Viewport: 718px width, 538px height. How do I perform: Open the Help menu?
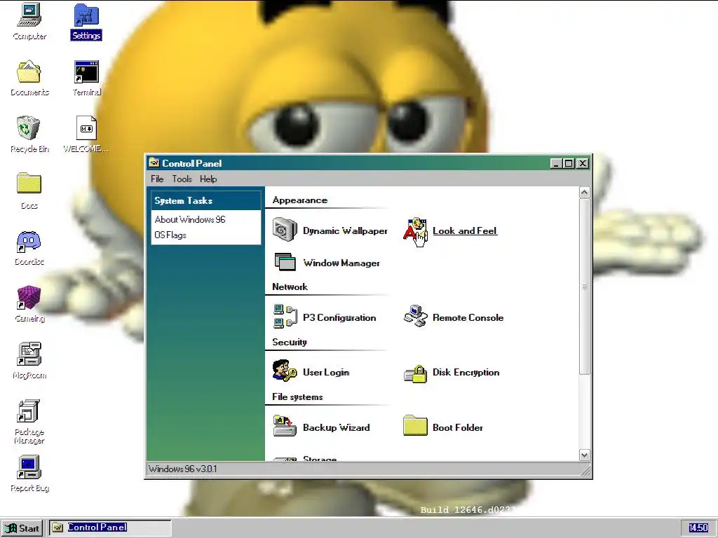pyautogui.click(x=208, y=179)
